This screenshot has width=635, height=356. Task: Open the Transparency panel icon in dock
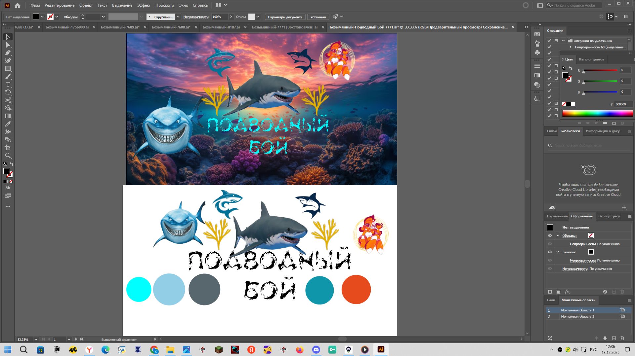click(x=537, y=85)
